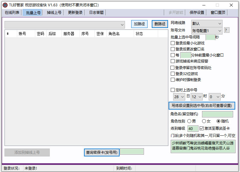Open the 网络线路 dropdown showing 默认
Image resolution: width=240 pixels, height=172 pixels.
(x=207, y=23)
